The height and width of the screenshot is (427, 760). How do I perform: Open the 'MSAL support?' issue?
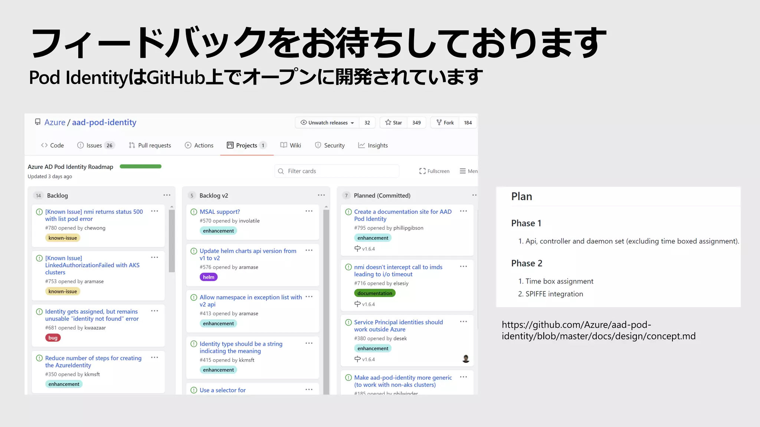coord(220,212)
